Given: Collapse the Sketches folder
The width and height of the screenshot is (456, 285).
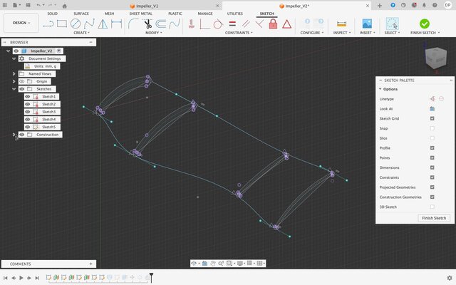Looking at the screenshot, I should point(14,89).
